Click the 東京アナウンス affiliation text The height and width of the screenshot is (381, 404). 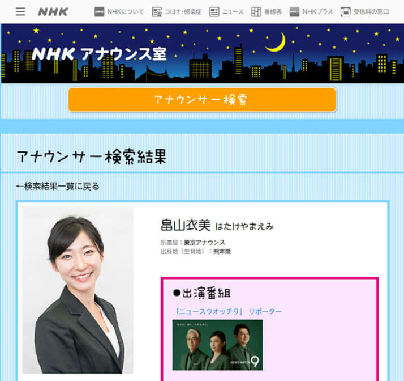(x=204, y=243)
